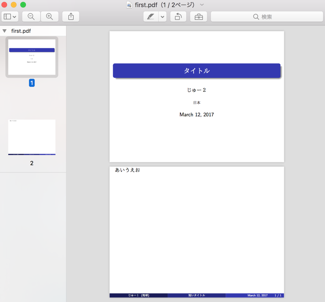
Task: Click the あいうえお text on page 2
Action: click(x=128, y=170)
